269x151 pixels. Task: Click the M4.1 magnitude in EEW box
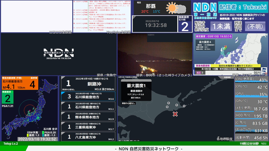tap(9, 87)
